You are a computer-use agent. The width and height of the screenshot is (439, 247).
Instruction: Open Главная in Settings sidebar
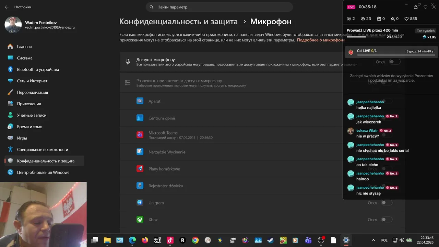click(x=44, y=47)
